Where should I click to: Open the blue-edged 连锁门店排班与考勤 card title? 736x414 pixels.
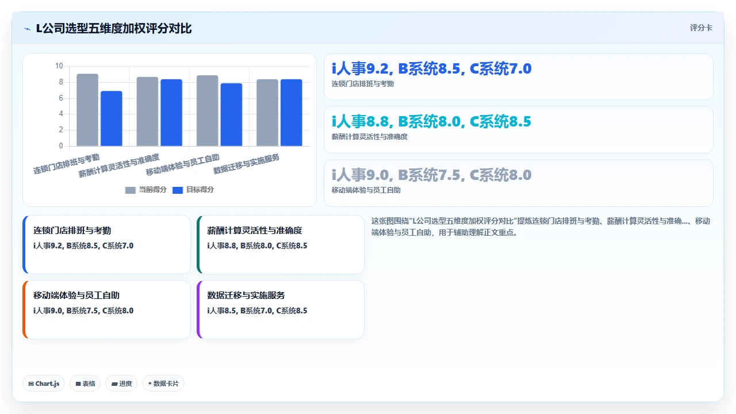pos(72,231)
